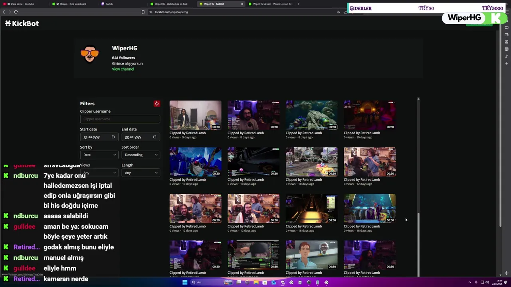Go back in browser history

pos(4,12)
